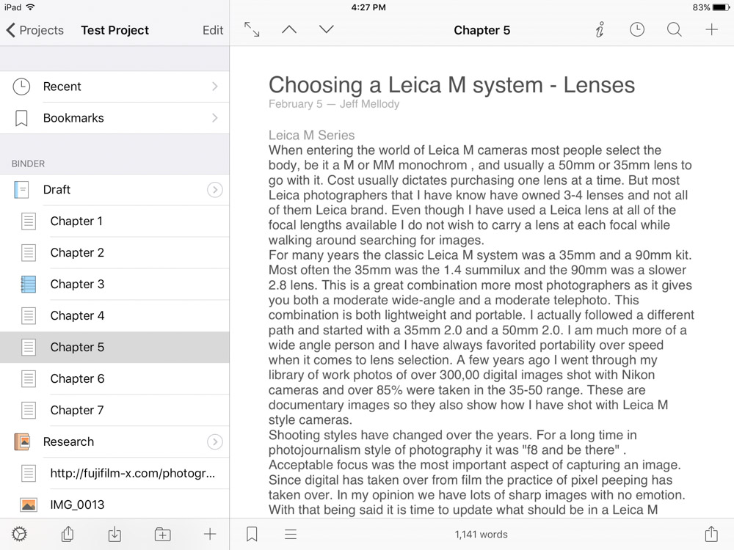Click the Recent row clock icon
Image resolution: width=734 pixels, height=550 pixels.
point(21,87)
